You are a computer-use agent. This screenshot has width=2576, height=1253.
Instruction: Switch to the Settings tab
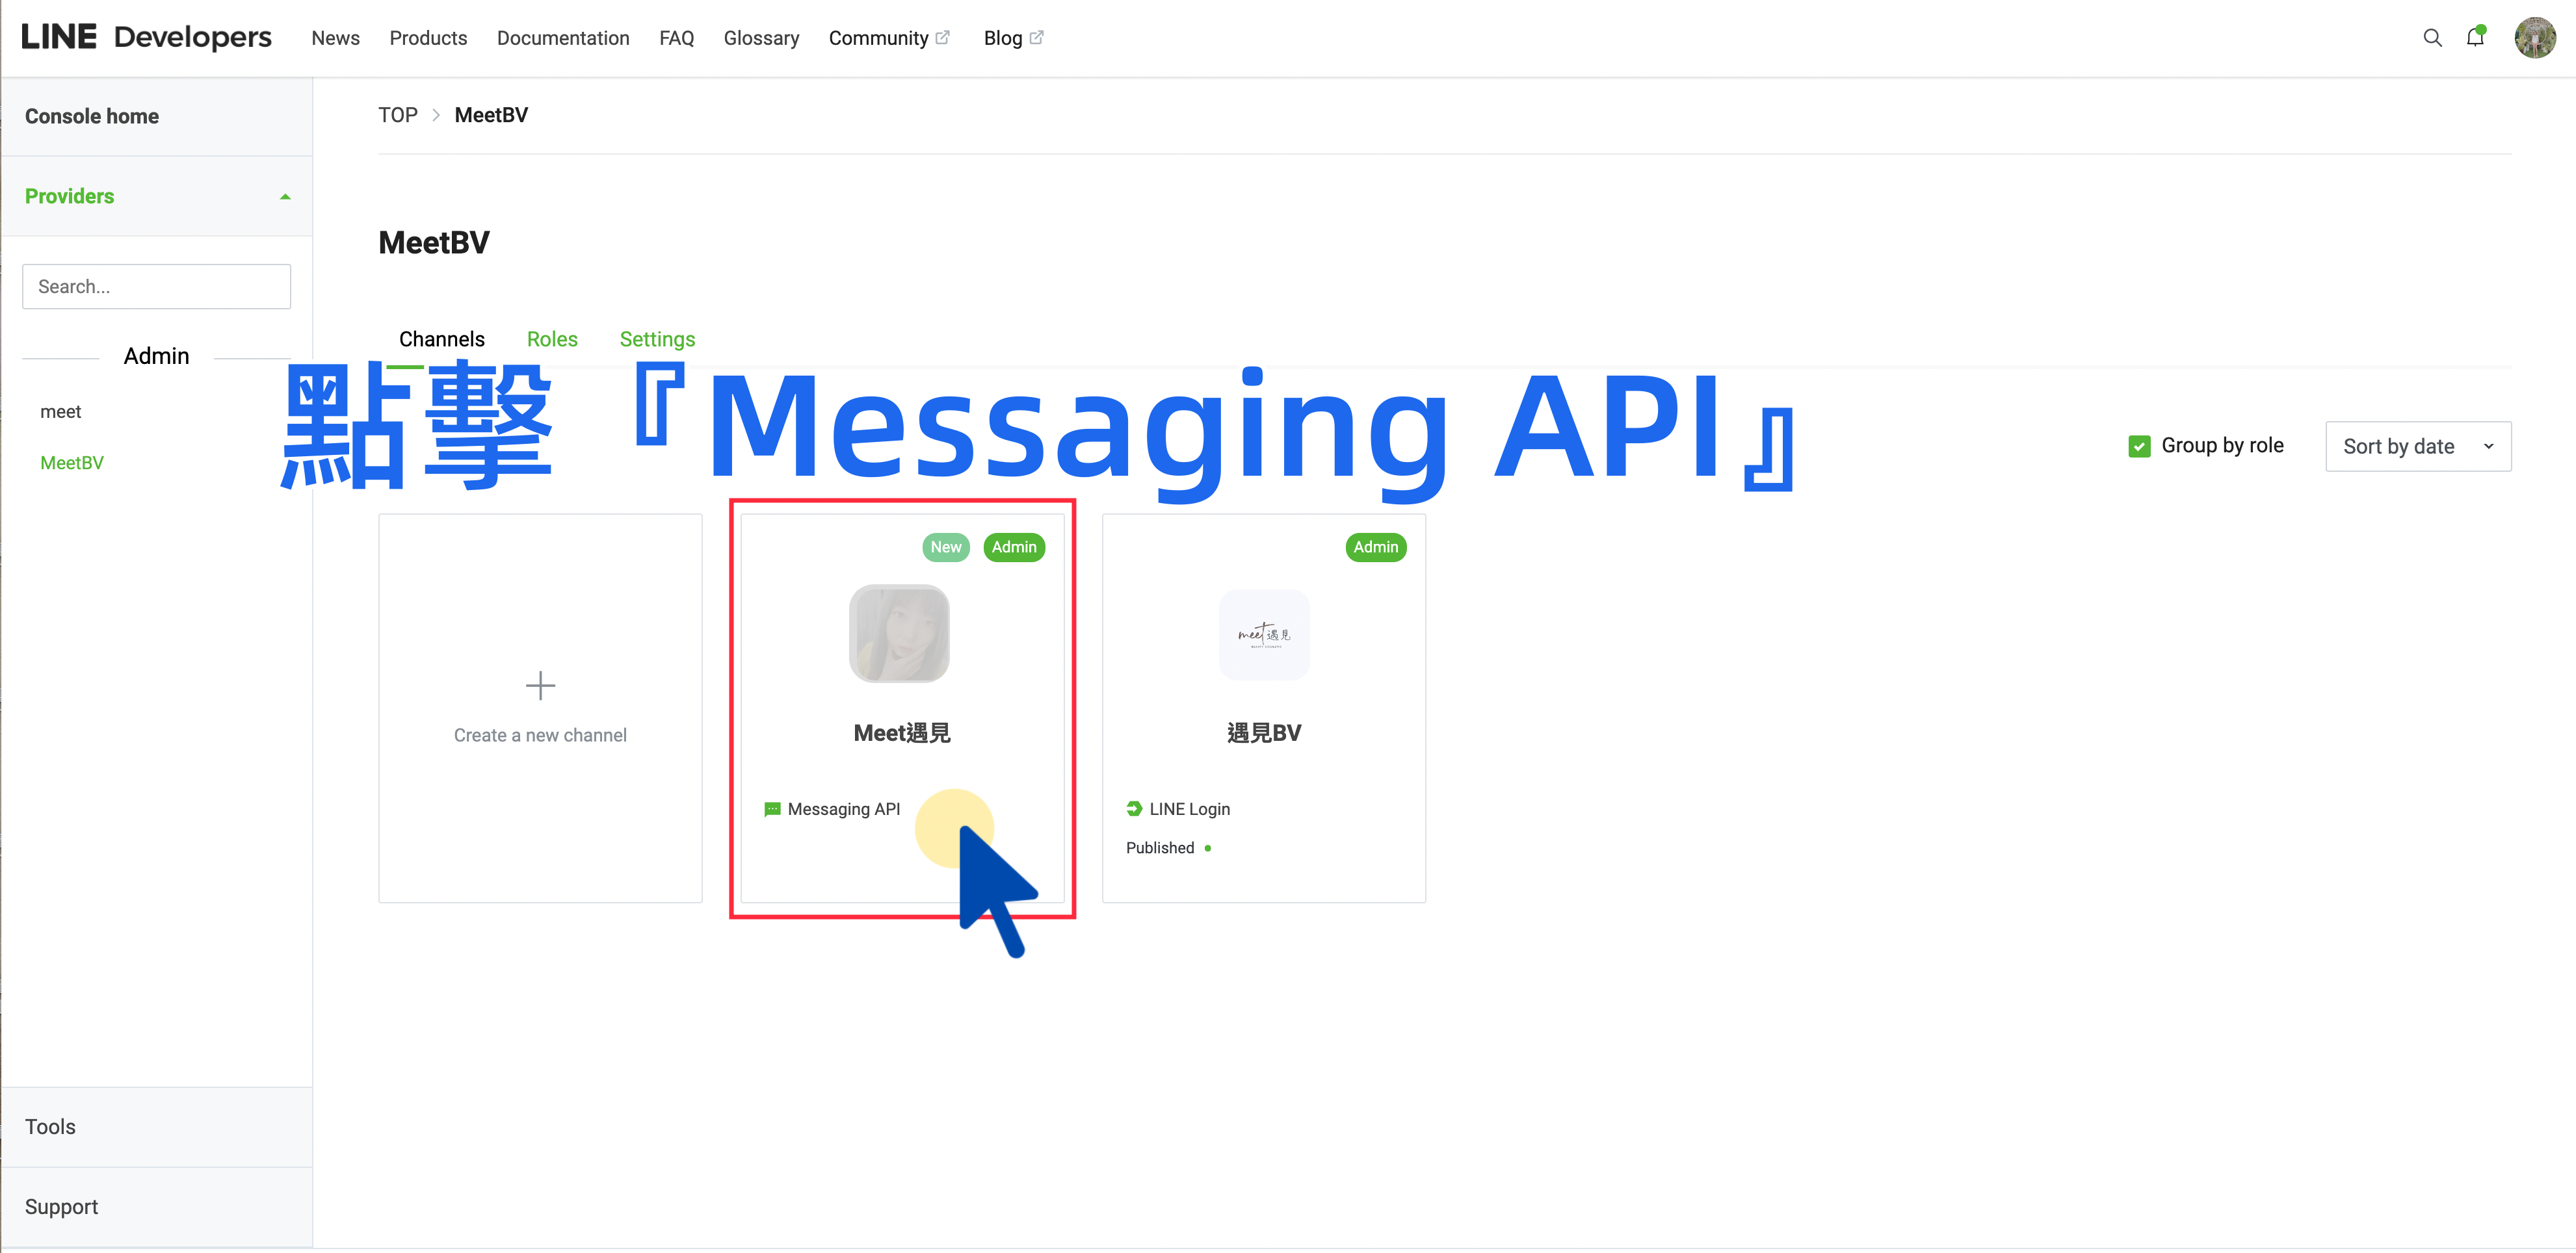(657, 340)
